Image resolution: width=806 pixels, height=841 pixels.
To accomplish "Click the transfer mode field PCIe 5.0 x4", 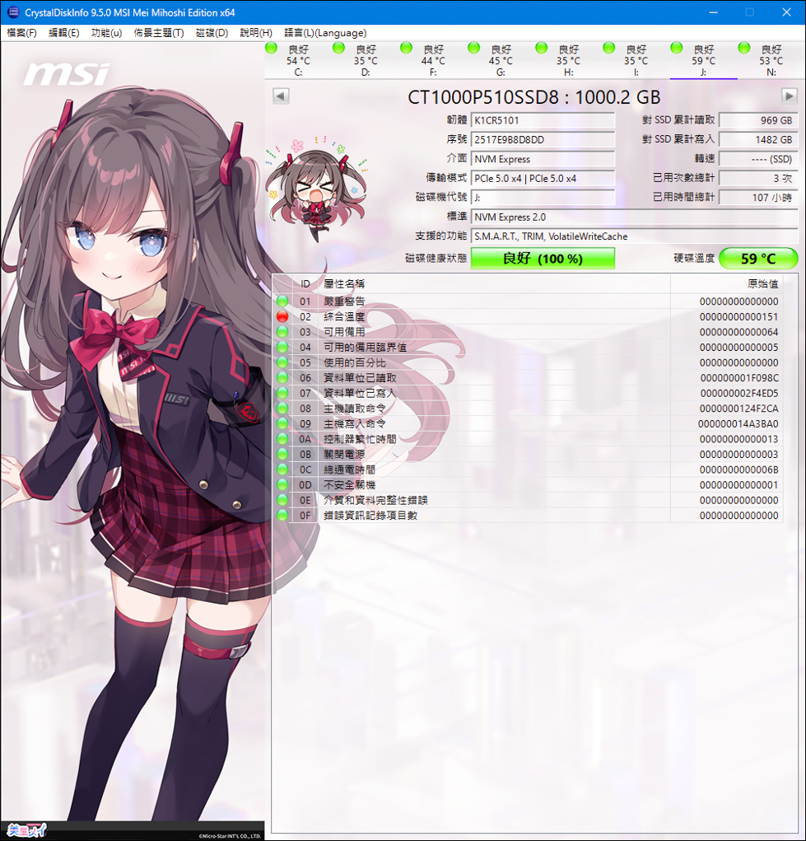I will tap(543, 178).
